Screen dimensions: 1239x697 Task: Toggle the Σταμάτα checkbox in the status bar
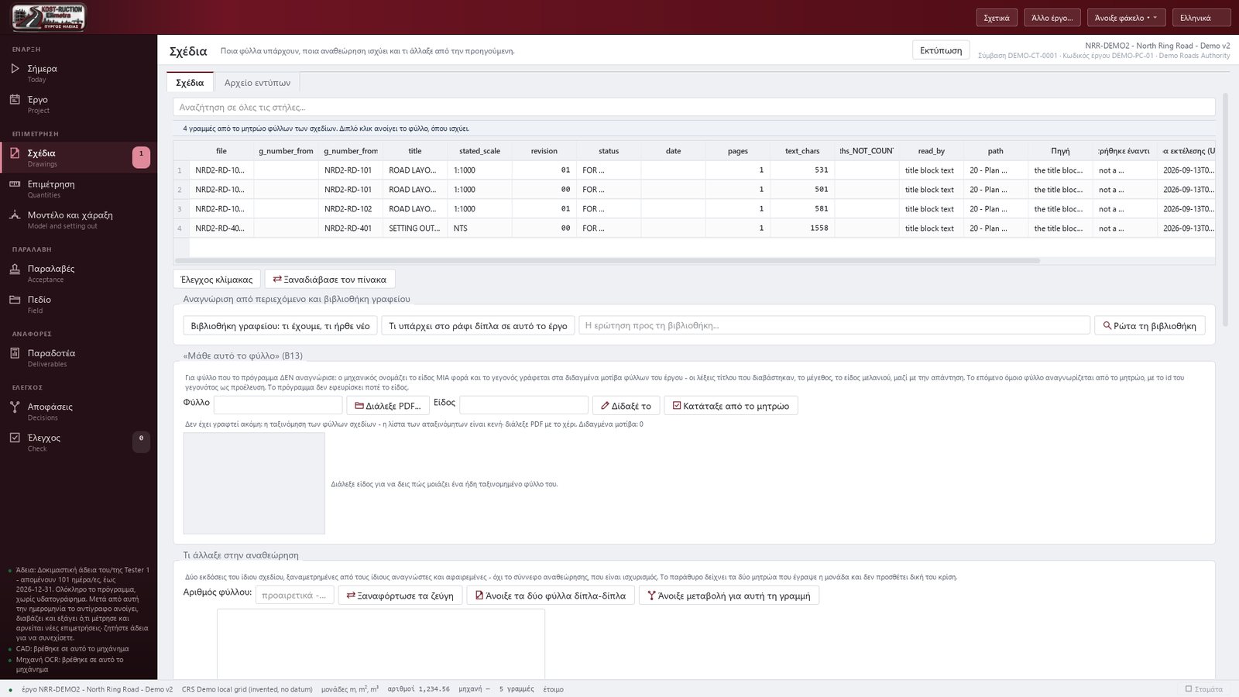click(1189, 688)
